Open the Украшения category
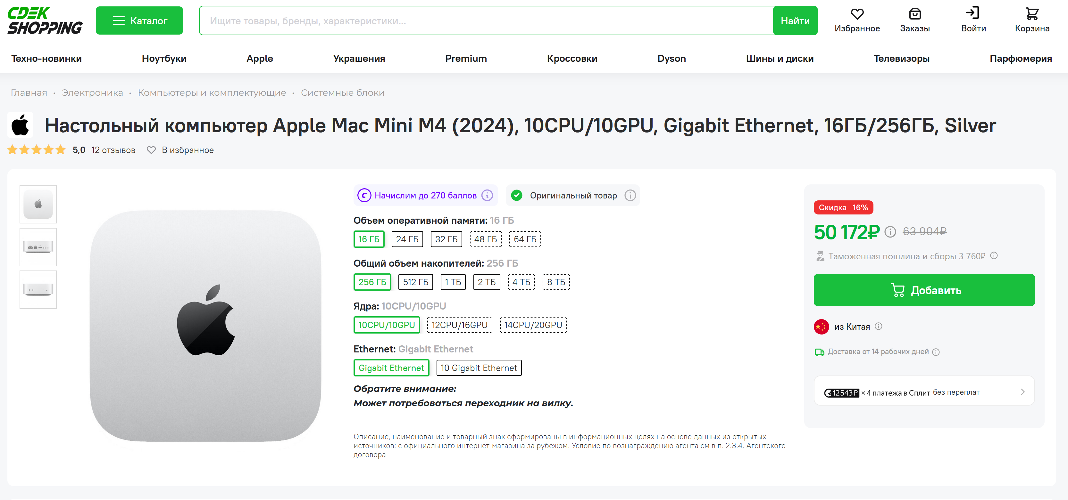 point(359,58)
